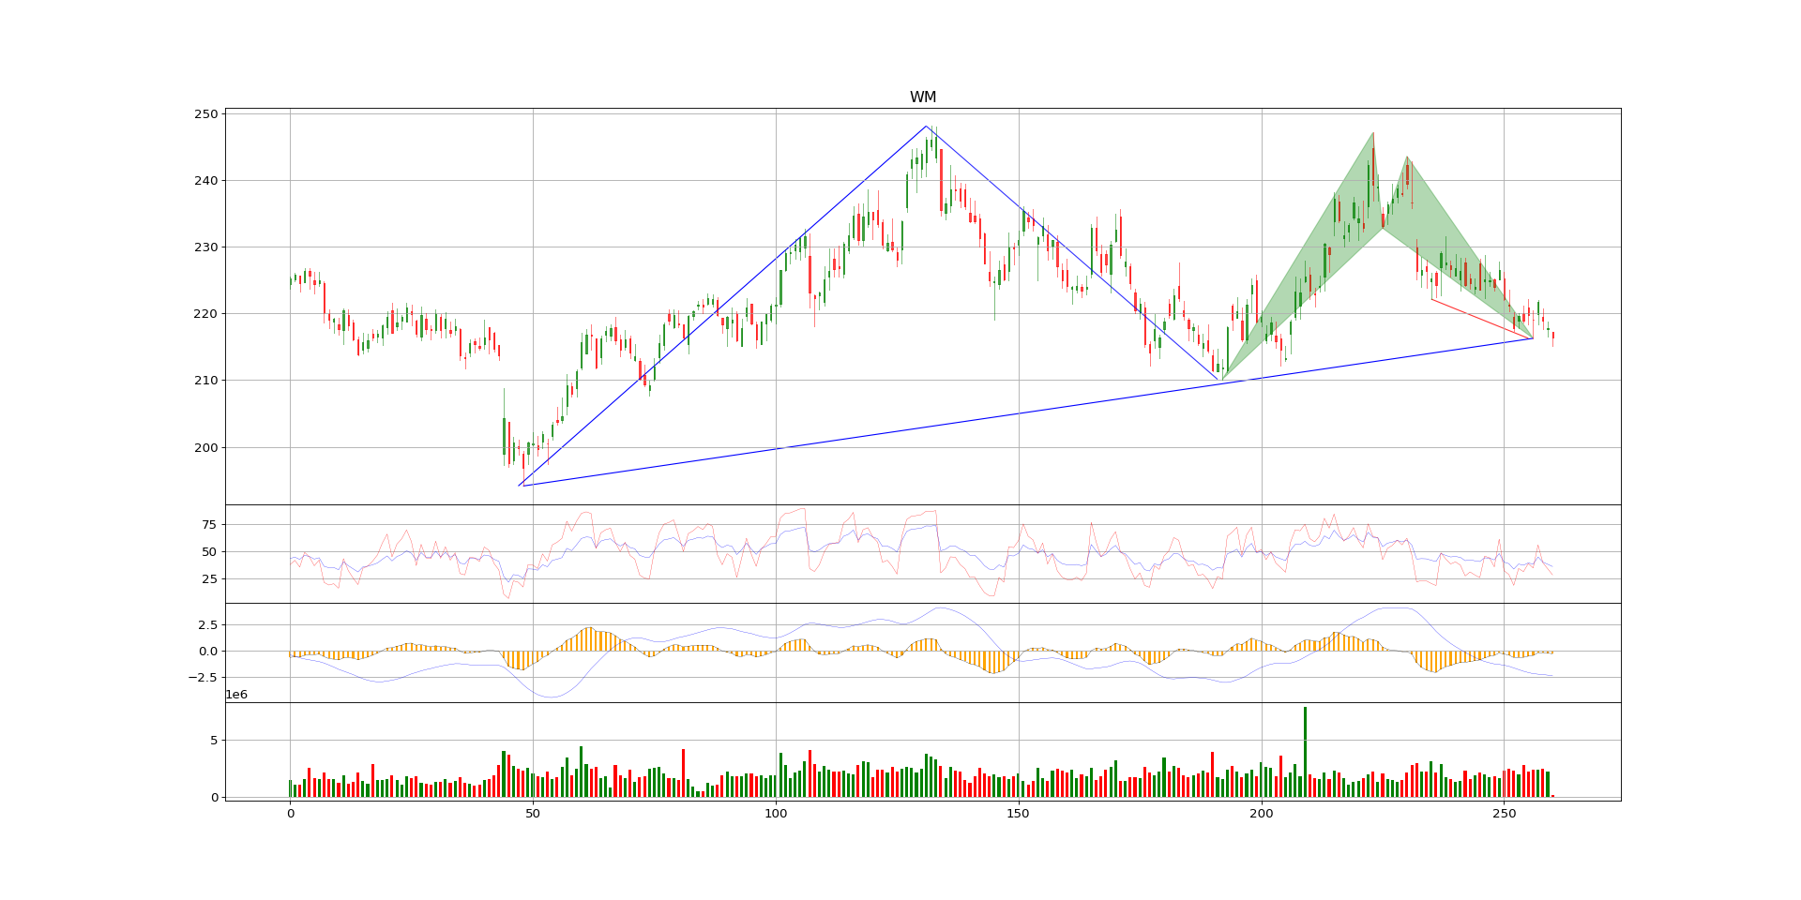Click the 25 label on RSI axis
The width and height of the screenshot is (1801, 900).
point(210,579)
